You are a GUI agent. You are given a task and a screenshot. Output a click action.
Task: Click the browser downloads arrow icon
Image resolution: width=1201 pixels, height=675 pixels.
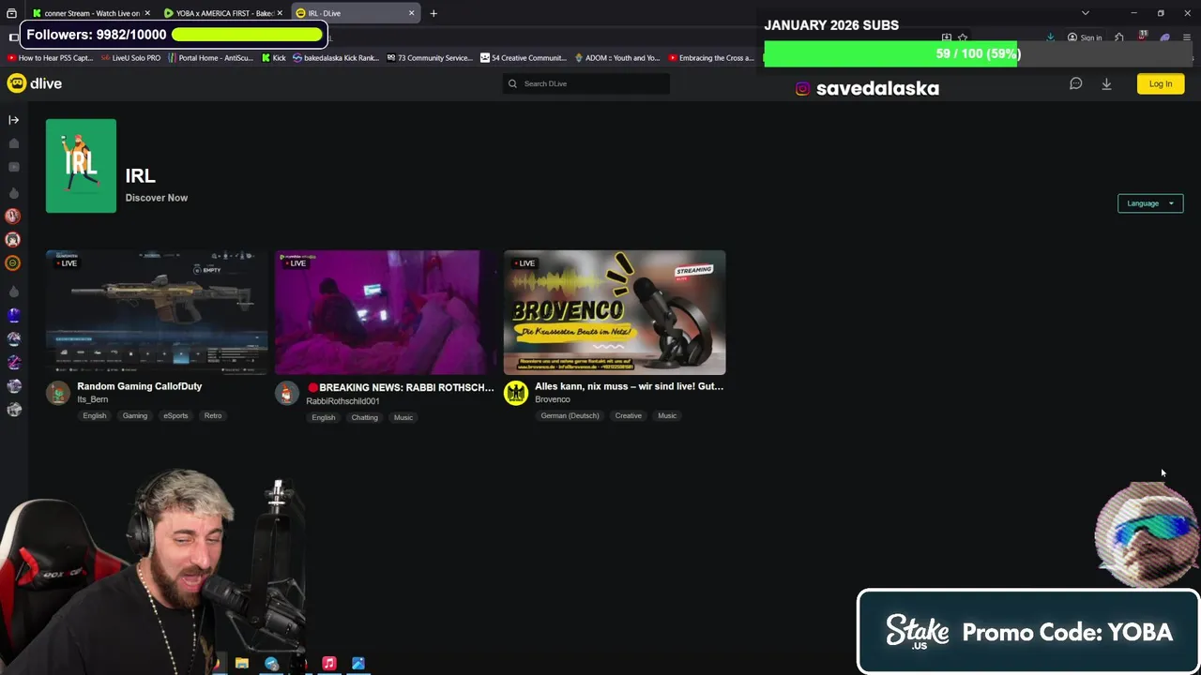(1050, 37)
